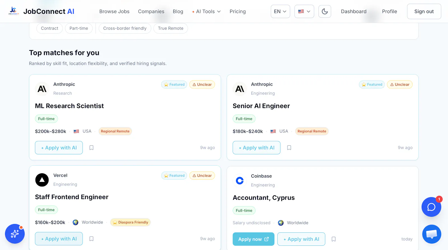Apply with AI for Staff Frontend Engineer
The height and width of the screenshot is (250, 448).
pos(59,239)
